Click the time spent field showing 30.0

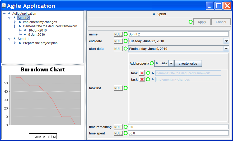coord(178,133)
